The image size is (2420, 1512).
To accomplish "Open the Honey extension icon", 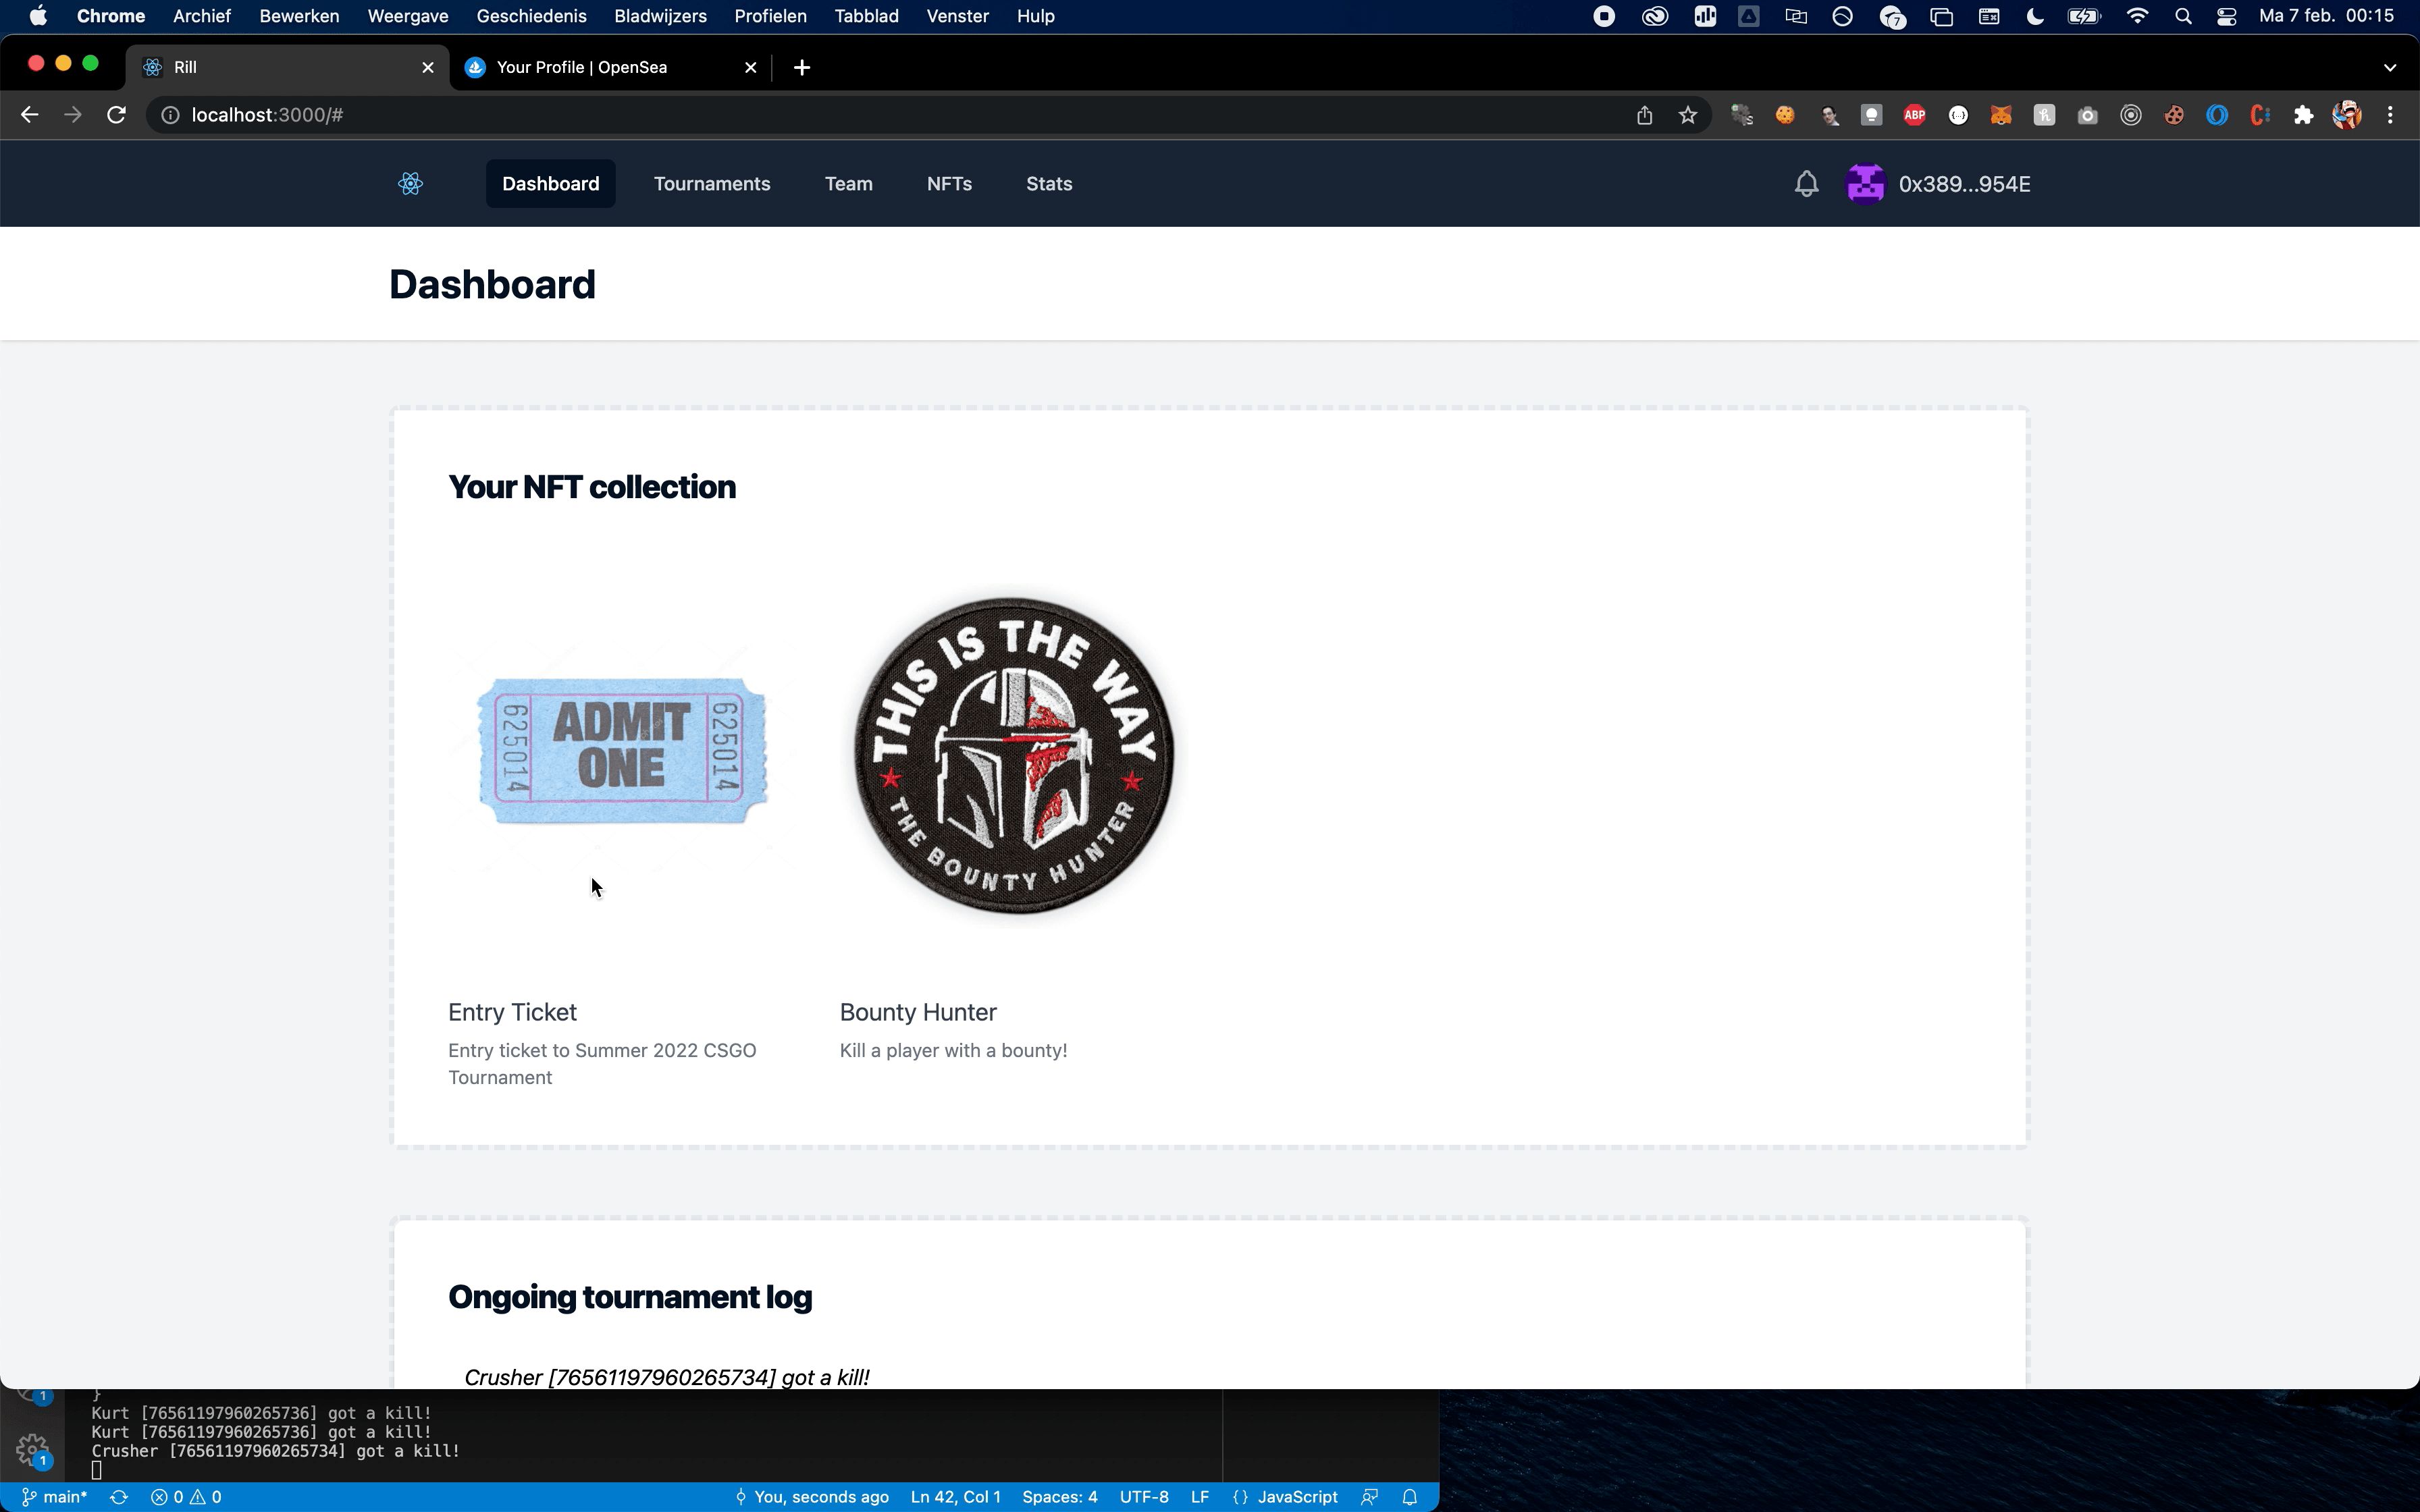I will coord(2044,115).
